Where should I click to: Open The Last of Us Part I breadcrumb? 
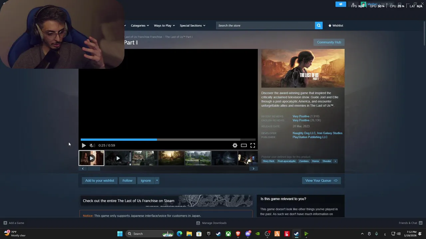coord(179,37)
